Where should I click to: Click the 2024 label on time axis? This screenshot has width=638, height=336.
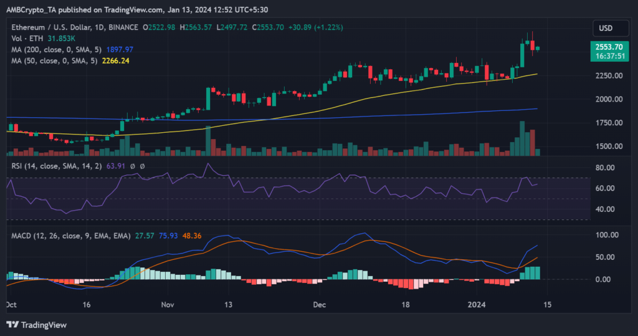tap(478, 305)
